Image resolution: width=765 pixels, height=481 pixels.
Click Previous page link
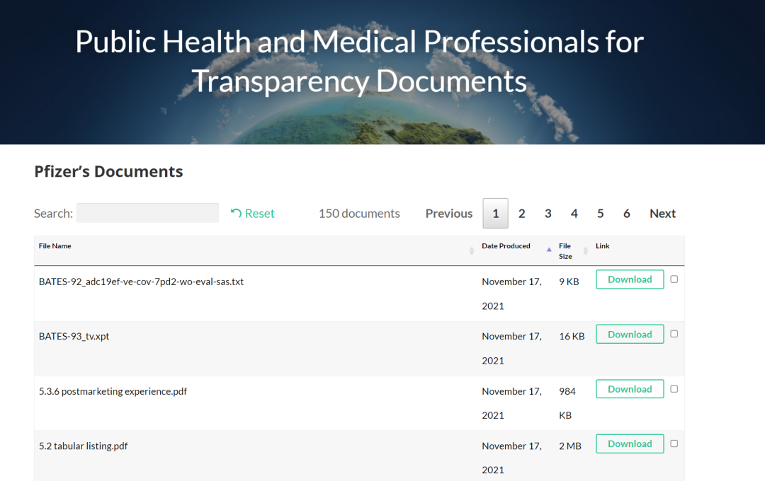point(449,214)
